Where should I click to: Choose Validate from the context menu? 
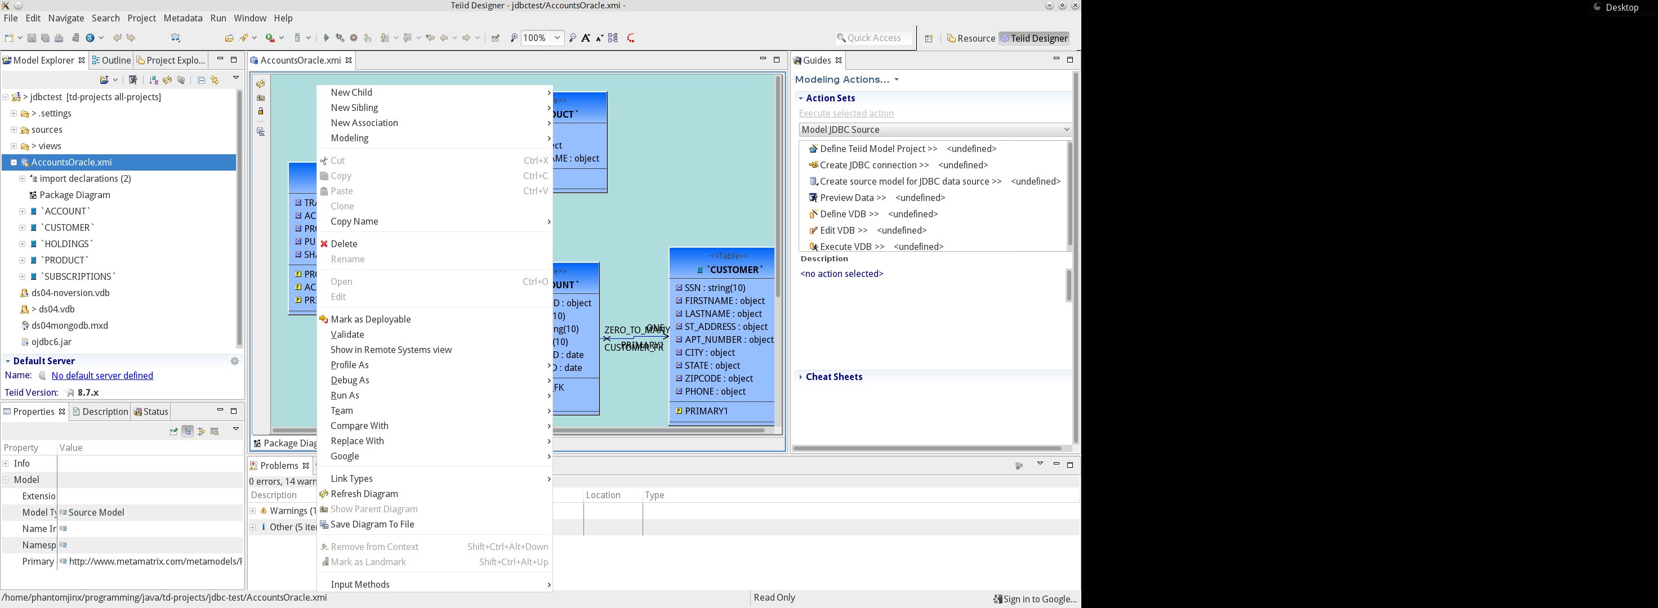347,334
